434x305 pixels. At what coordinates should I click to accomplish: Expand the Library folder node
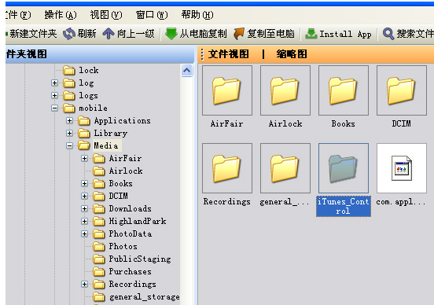pos(69,133)
